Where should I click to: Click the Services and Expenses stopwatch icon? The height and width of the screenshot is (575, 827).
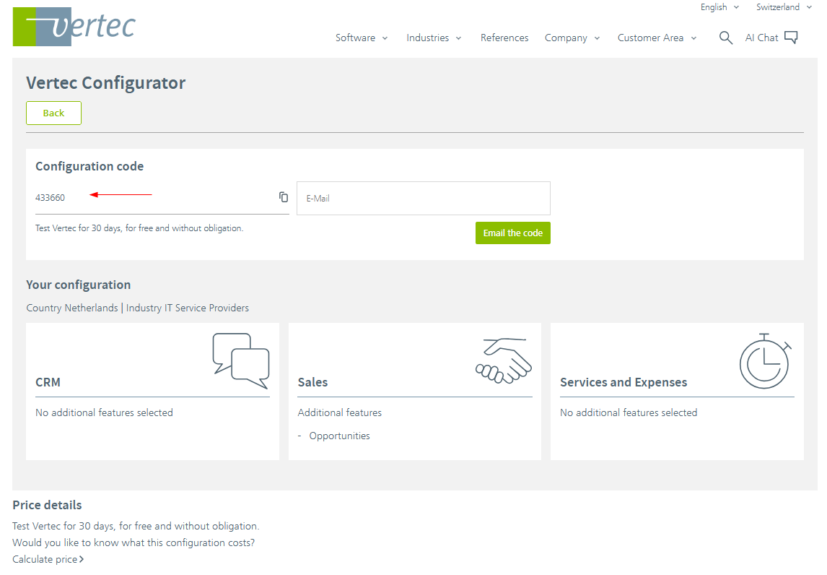765,360
